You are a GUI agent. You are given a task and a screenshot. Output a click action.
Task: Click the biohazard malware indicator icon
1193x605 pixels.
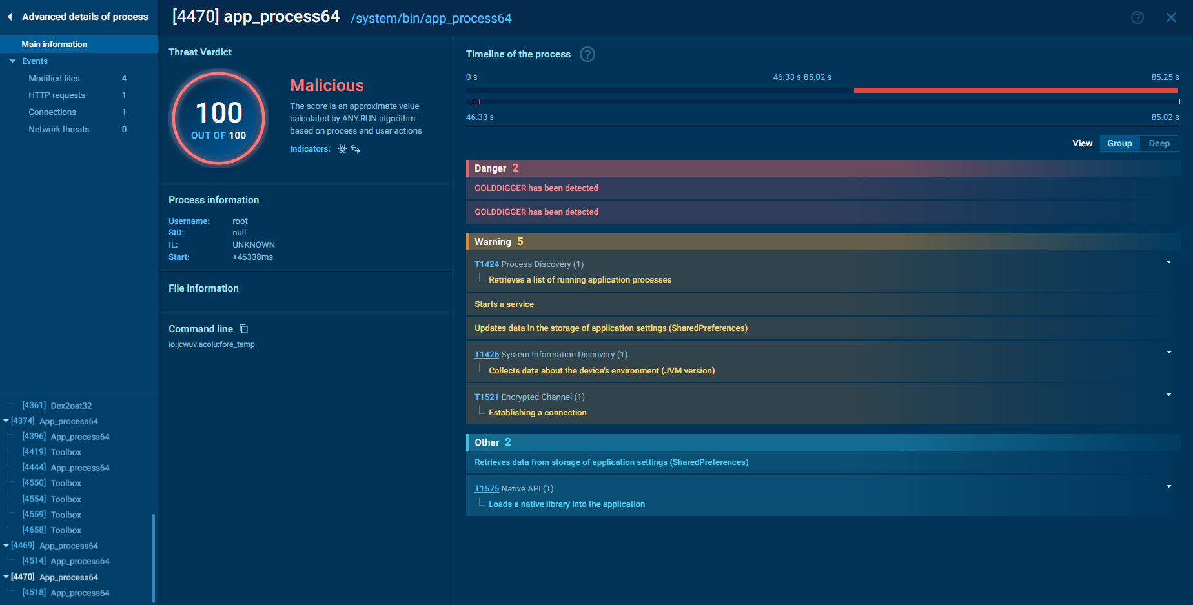click(x=342, y=149)
